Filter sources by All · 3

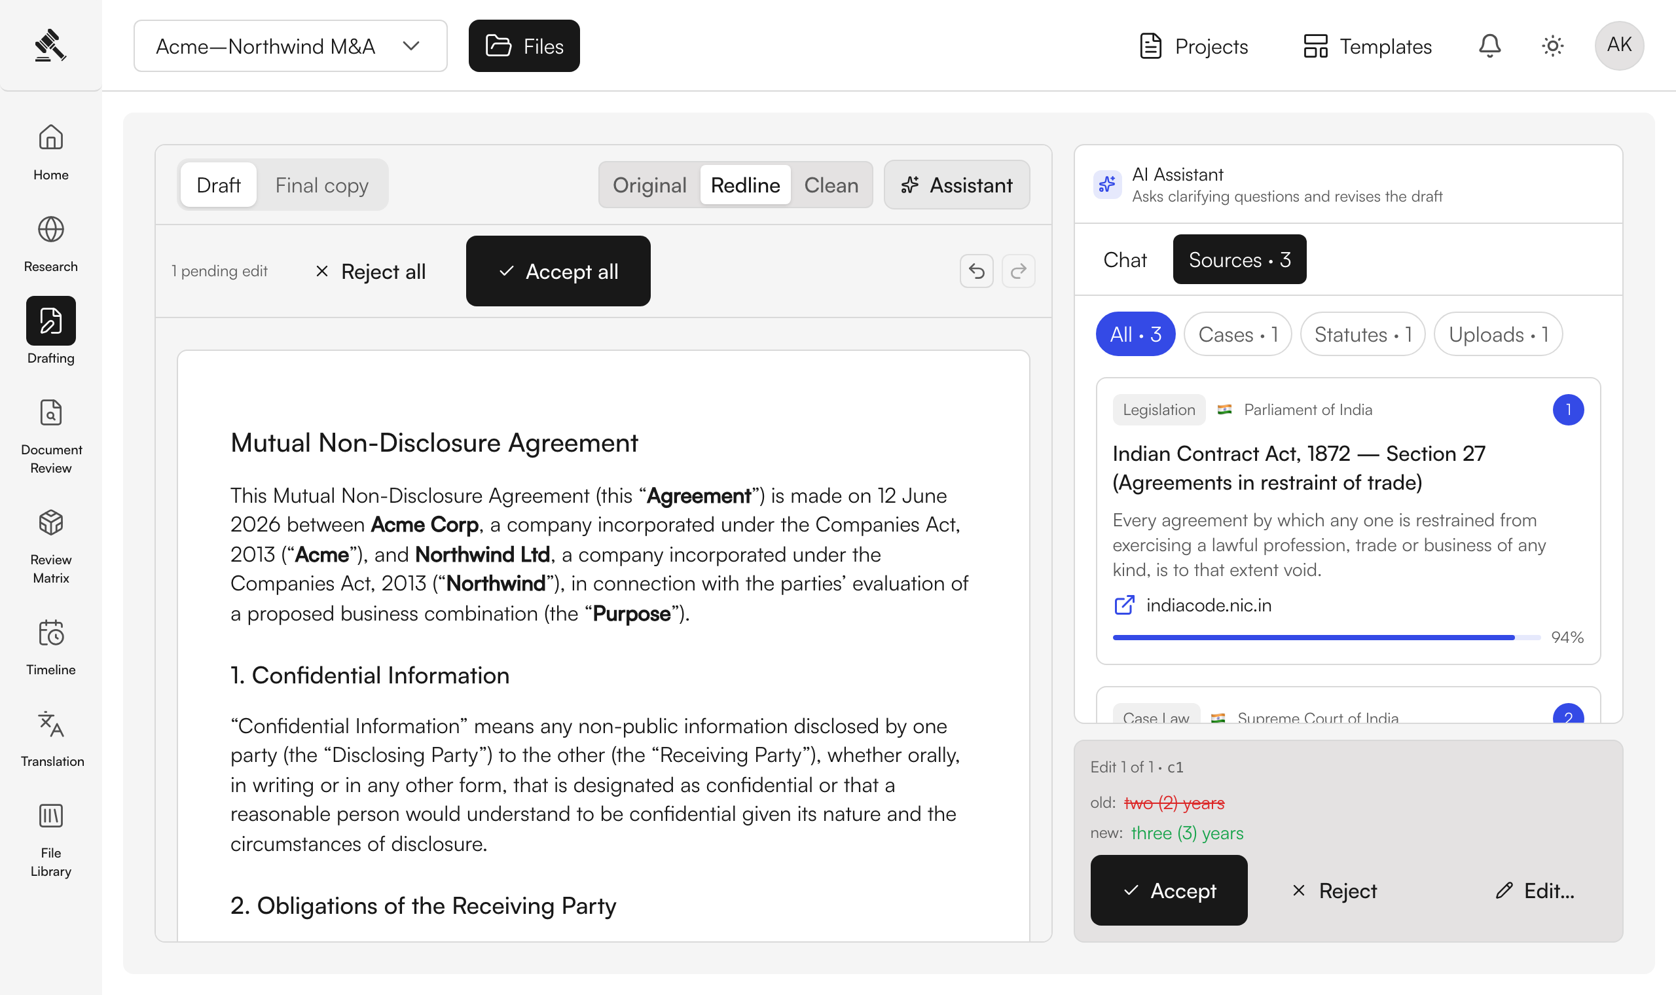pyautogui.click(x=1136, y=334)
